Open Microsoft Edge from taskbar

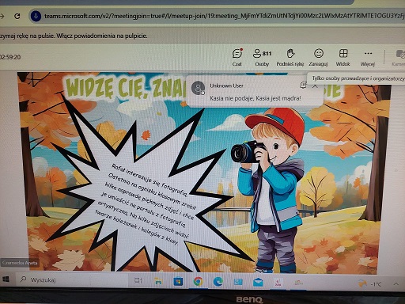coord(218,282)
